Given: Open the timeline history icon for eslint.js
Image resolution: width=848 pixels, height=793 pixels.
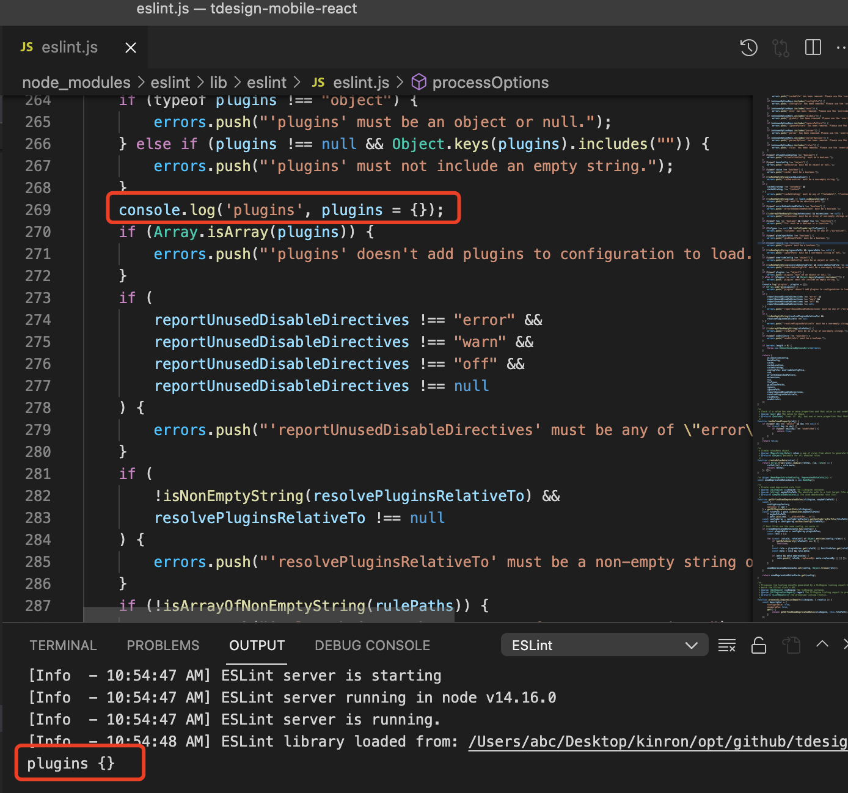Looking at the screenshot, I should [x=748, y=48].
